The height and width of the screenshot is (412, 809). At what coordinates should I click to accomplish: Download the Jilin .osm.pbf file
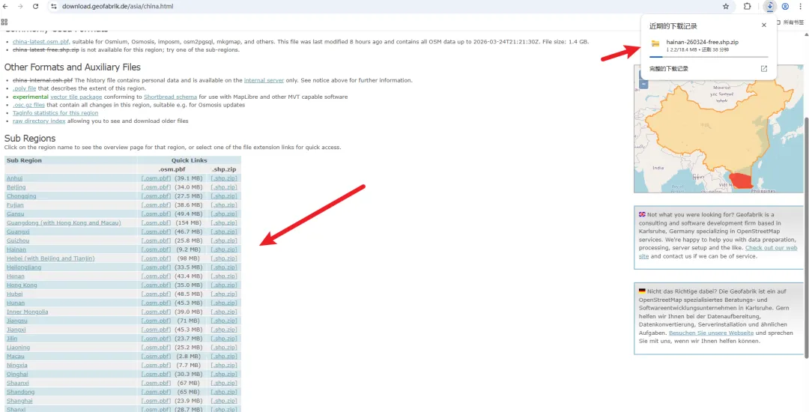tap(156, 339)
